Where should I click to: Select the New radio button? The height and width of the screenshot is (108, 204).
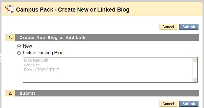tap(19, 46)
